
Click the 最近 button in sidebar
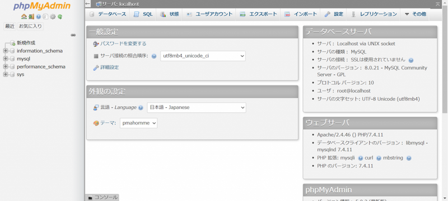coord(10,26)
